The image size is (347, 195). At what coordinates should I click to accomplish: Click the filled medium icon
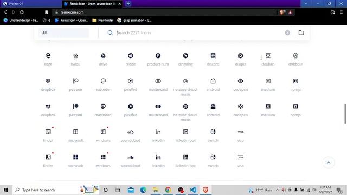point(268,107)
